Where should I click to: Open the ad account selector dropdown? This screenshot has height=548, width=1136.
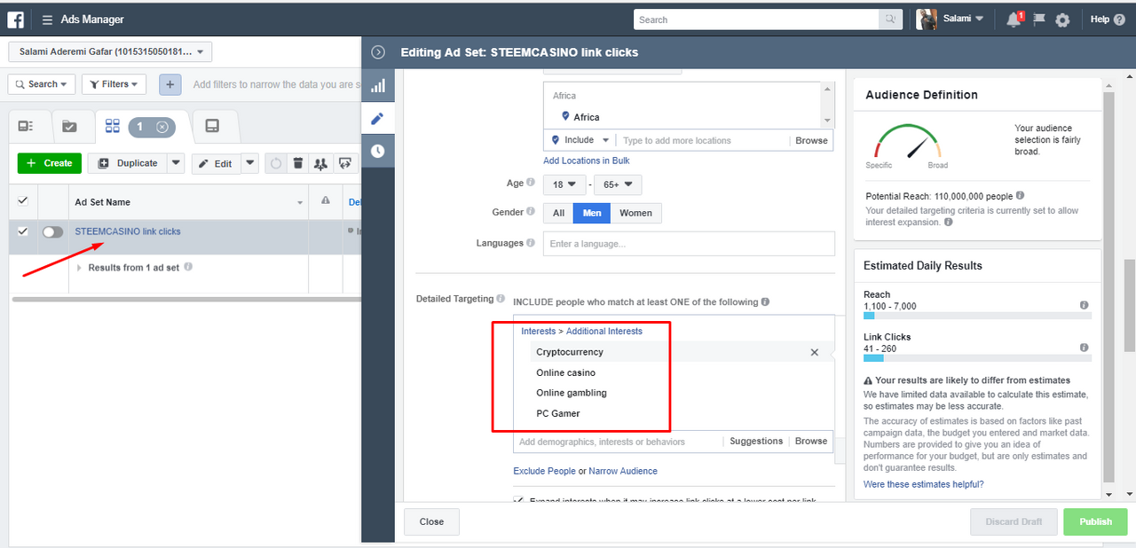(x=110, y=52)
